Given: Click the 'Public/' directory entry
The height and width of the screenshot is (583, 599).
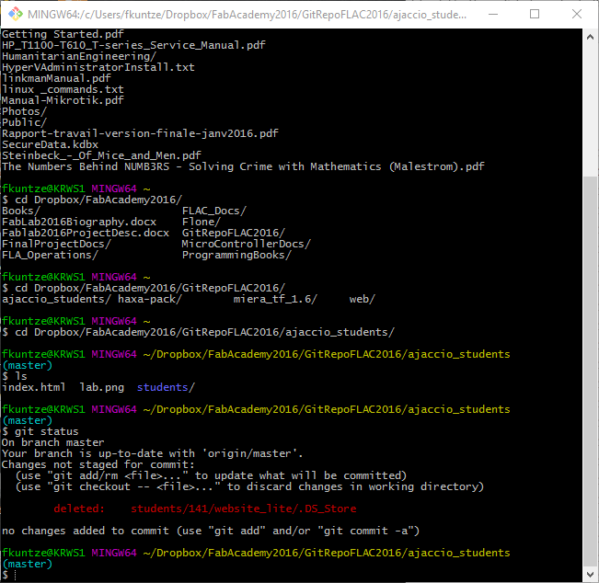Looking at the screenshot, I should click(24, 122).
